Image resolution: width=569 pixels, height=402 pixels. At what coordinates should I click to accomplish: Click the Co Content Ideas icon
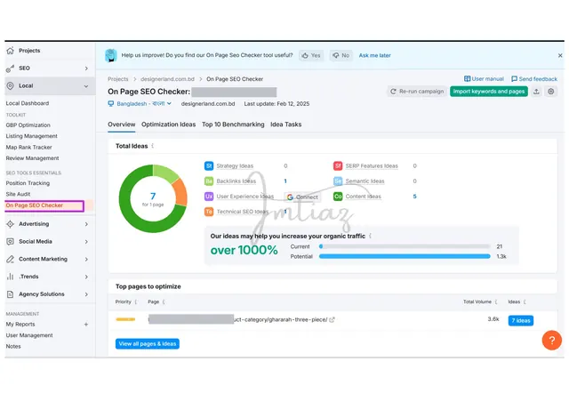tap(338, 197)
